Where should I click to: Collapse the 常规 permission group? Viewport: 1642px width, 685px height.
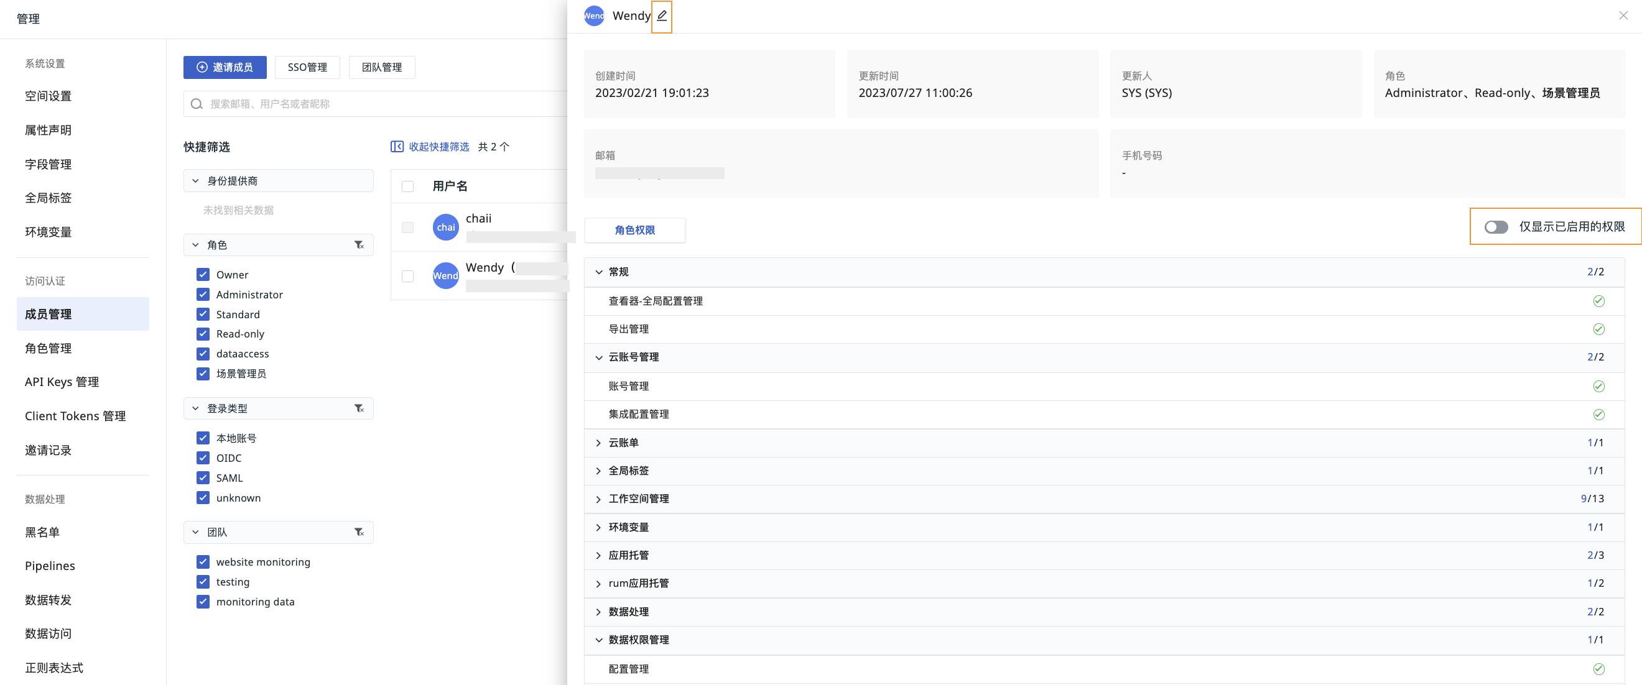coord(598,272)
